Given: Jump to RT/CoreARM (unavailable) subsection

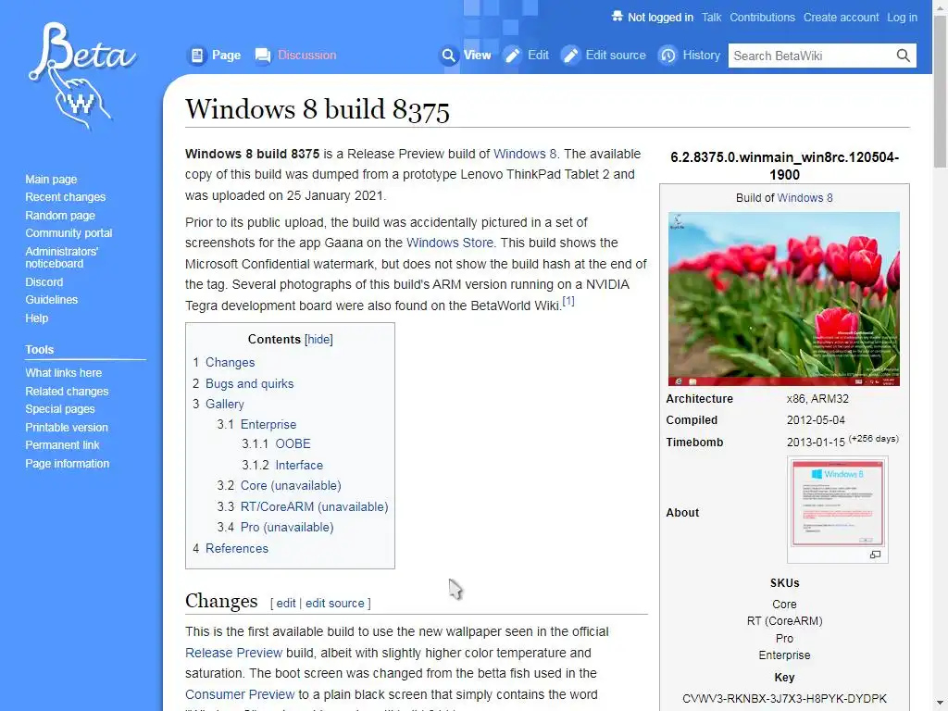Looking at the screenshot, I should (315, 506).
